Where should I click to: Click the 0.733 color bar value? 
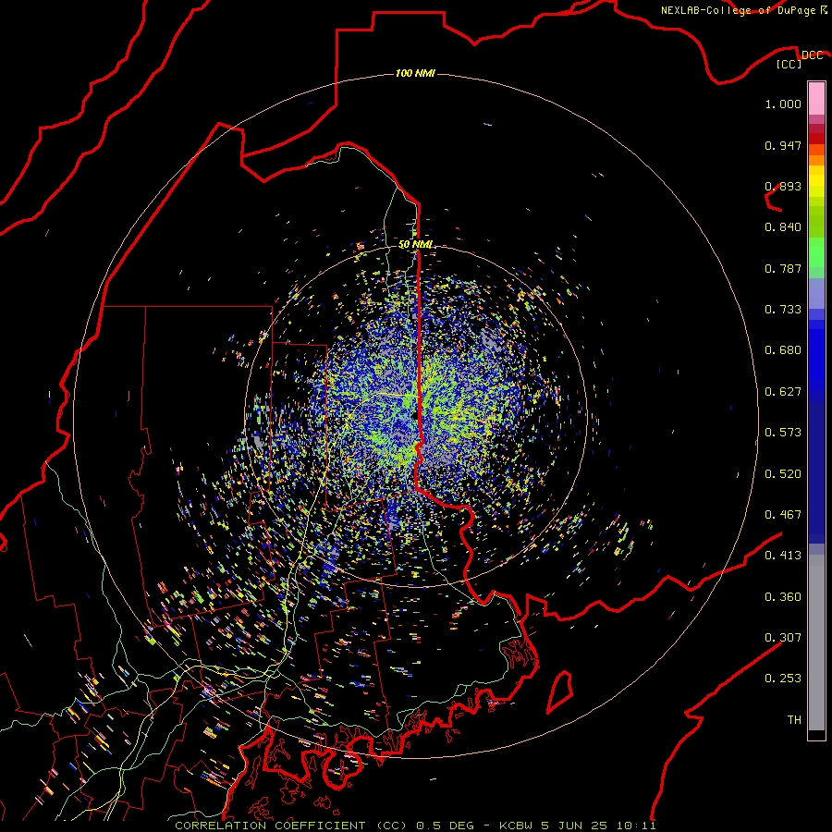[783, 310]
